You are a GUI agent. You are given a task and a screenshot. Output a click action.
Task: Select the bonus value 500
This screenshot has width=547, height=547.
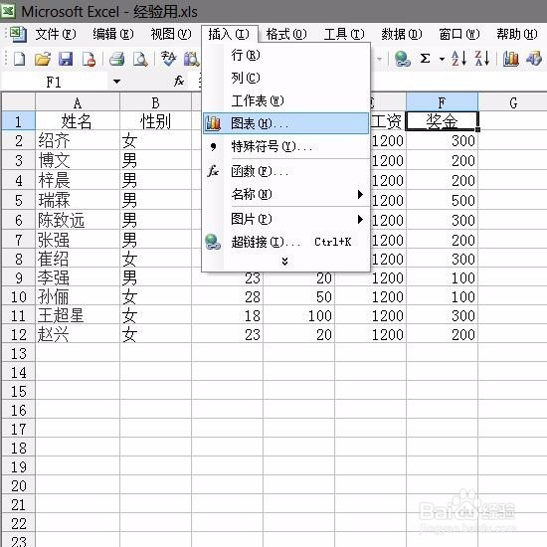[442, 200]
